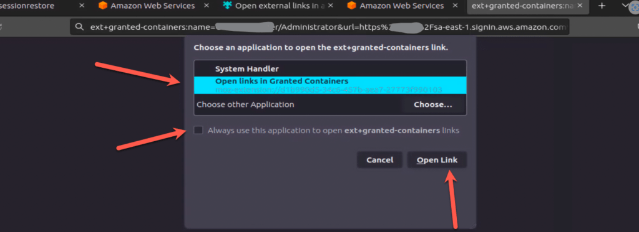Open the list all tabs dropdown
Image resolution: width=639 pixels, height=232 pixels.
625,5
